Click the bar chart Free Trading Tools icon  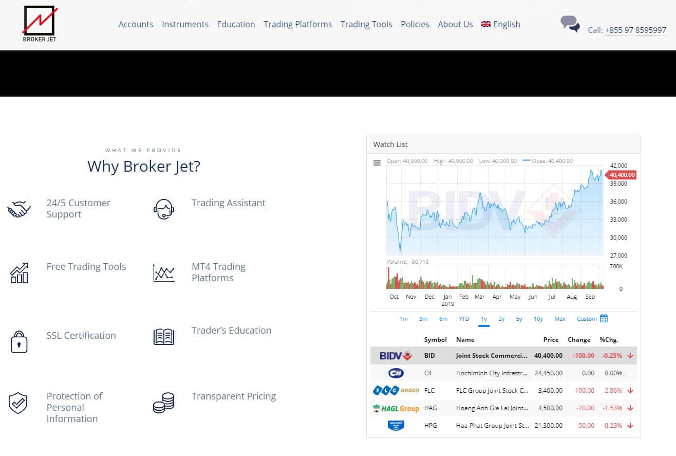[20, 273]
